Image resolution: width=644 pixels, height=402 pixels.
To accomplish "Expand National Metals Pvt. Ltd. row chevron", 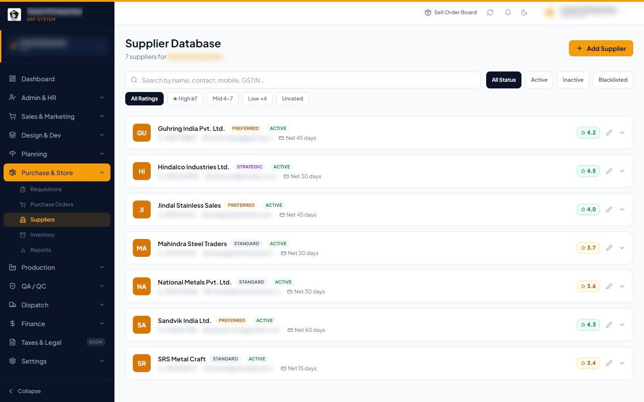I will (622, 286).
